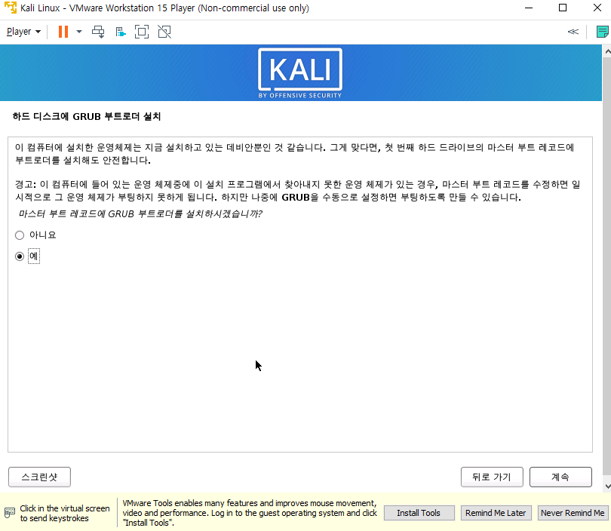Pause the virtual machine

63,32
